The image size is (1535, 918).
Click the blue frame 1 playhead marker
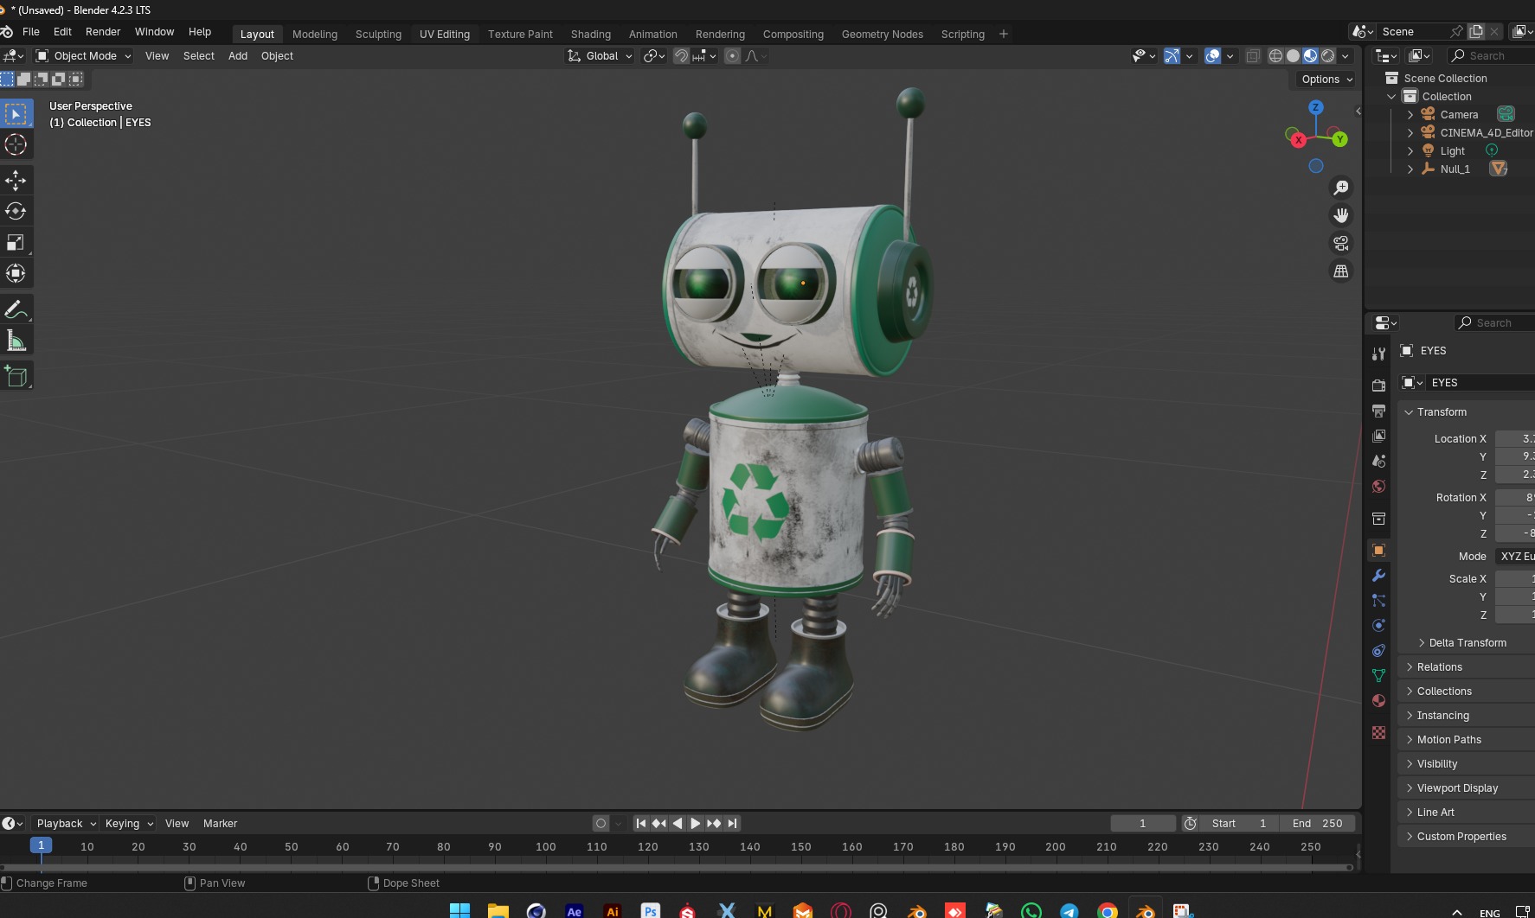tap(41, 845)
